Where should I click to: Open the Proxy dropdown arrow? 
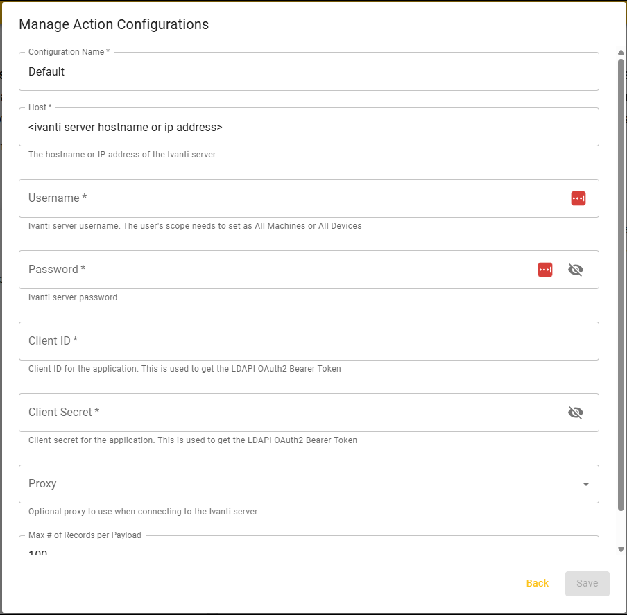(586, 484)
